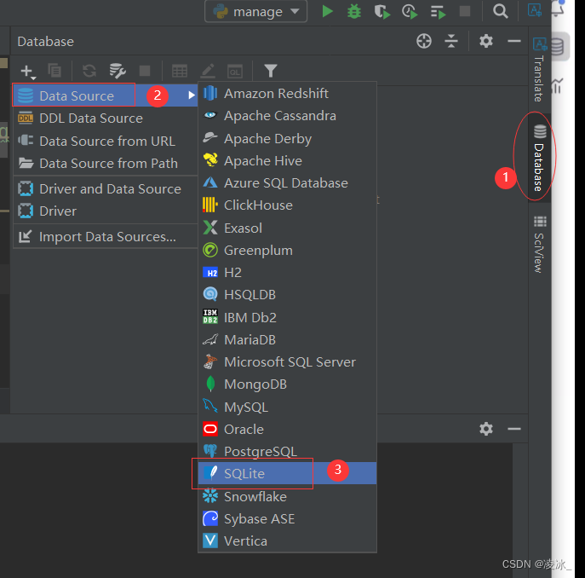Choose Vertica
The height and width of the screenshot is (578, 585).
click(x=287, y=541)
